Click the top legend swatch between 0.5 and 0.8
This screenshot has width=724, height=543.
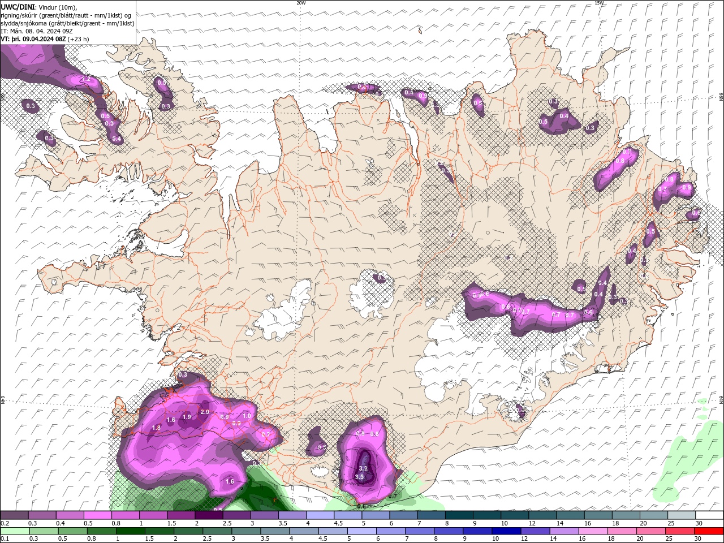pyautogui.click(x=98, y=515)
